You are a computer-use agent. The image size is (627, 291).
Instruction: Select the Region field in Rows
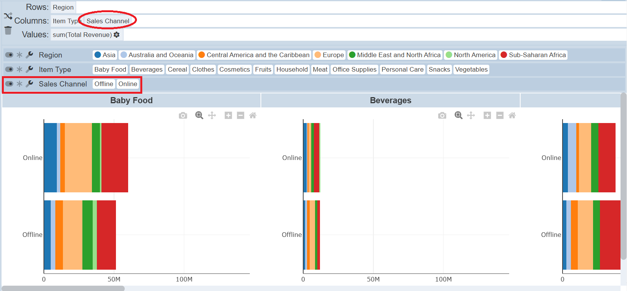click(63, 7)
